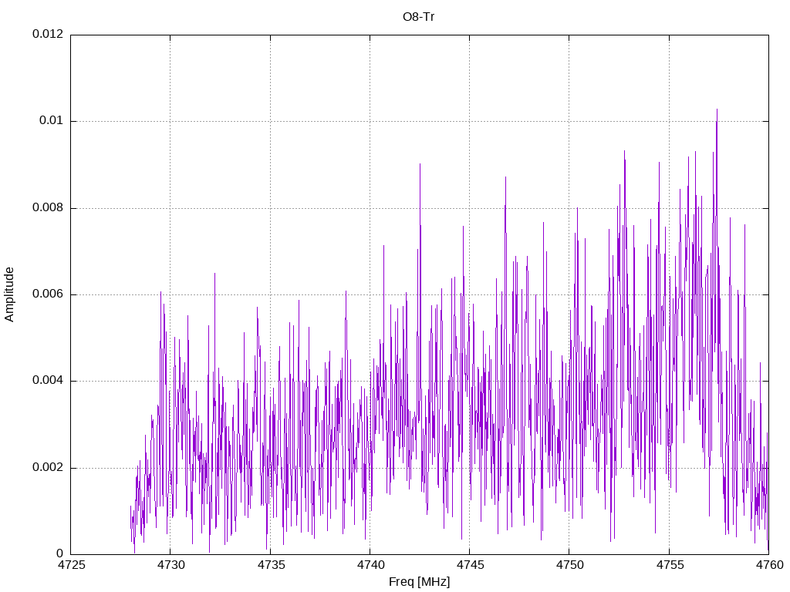Click the spectrum peak near 4742.5 MHz
Screen dimensions: 790x592
(x=420, y=165)
